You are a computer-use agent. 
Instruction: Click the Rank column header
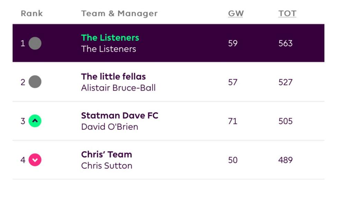click(32, 13)
